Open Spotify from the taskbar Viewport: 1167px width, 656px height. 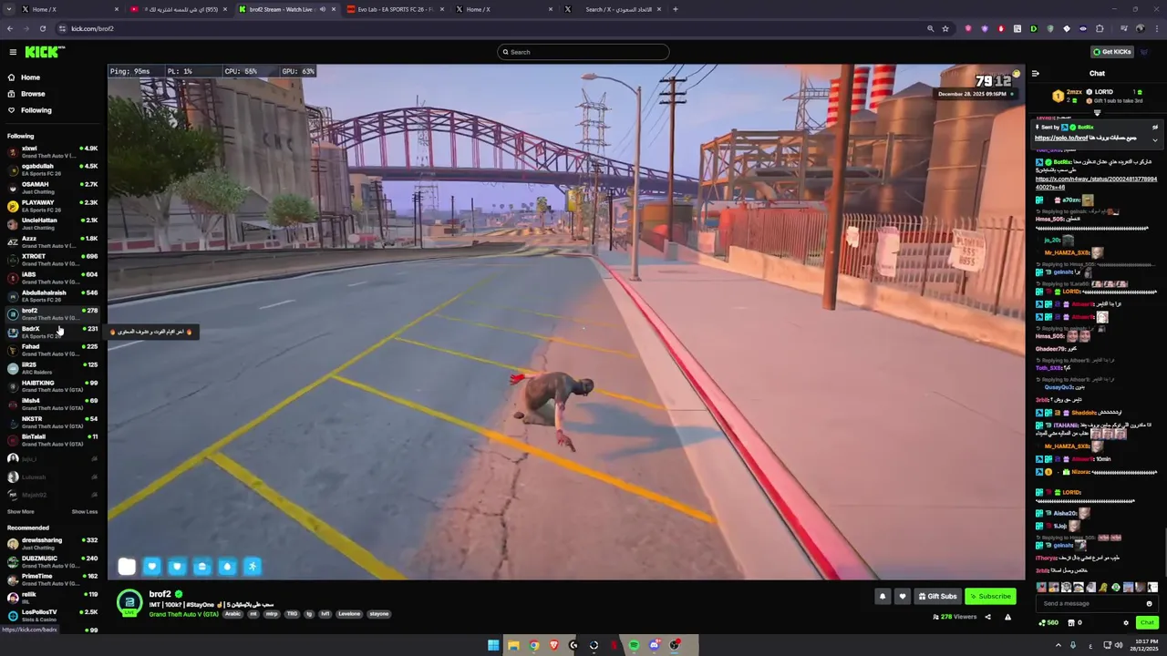634,645
